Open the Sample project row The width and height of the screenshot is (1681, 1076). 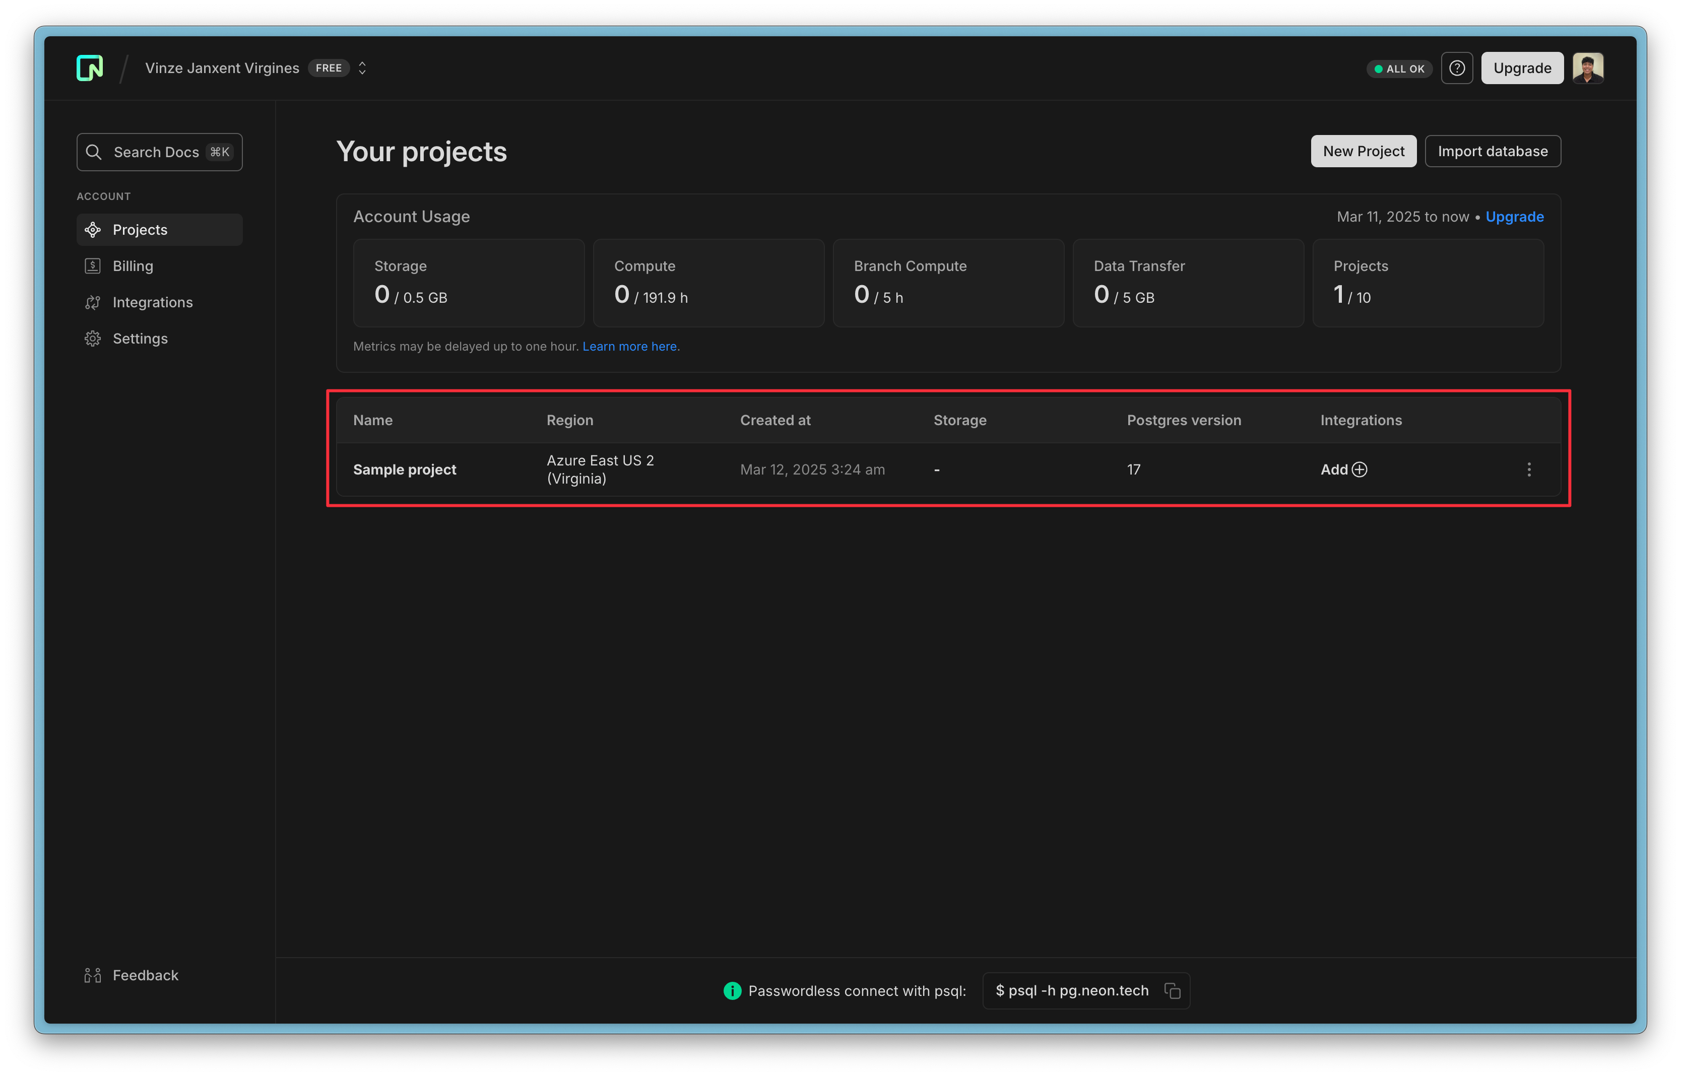[404, 469]
